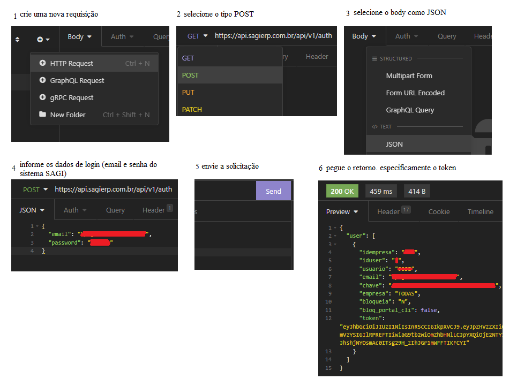The image size is (517, 387).
Task: Select POST in the method list
Action: [x=230, y=75]
